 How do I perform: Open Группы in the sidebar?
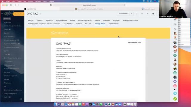click(x=6, y=51)
